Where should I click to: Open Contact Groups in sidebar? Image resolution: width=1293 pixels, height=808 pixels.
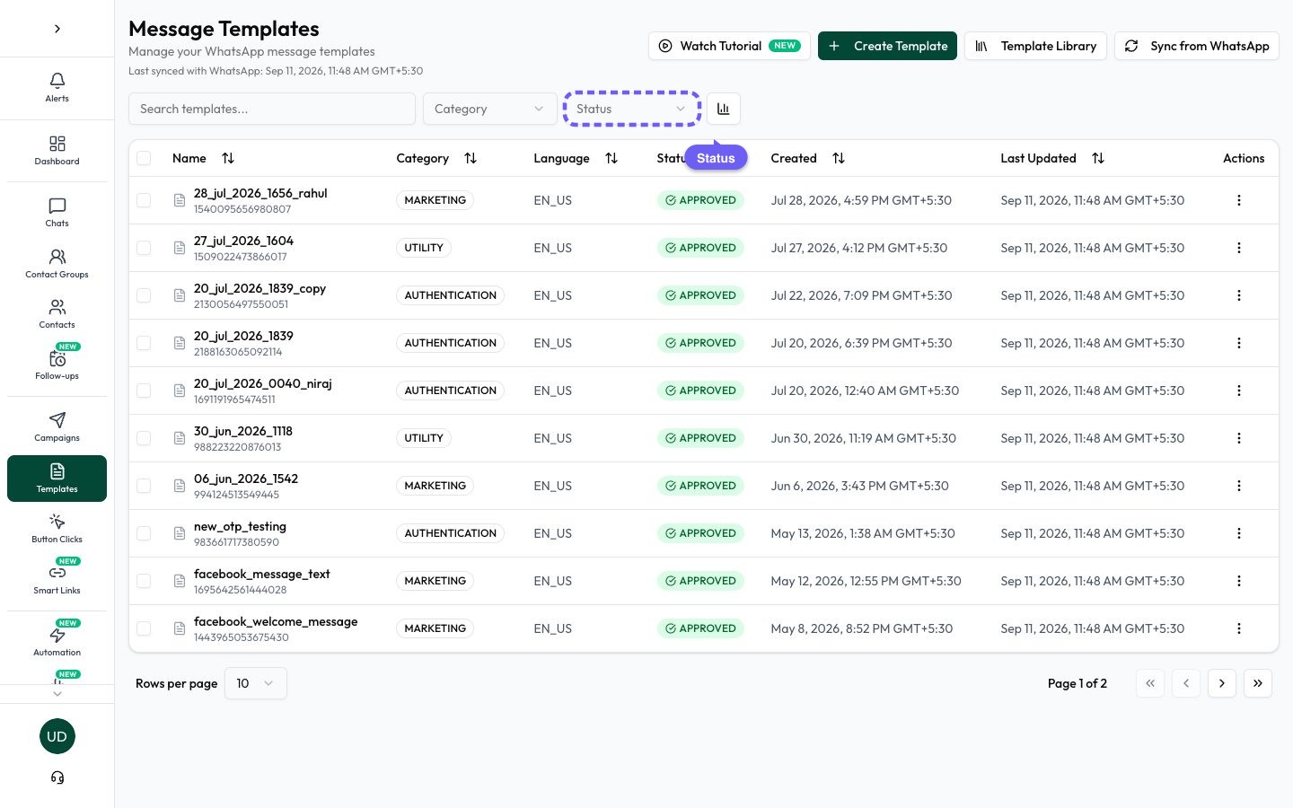coord(57,263)
